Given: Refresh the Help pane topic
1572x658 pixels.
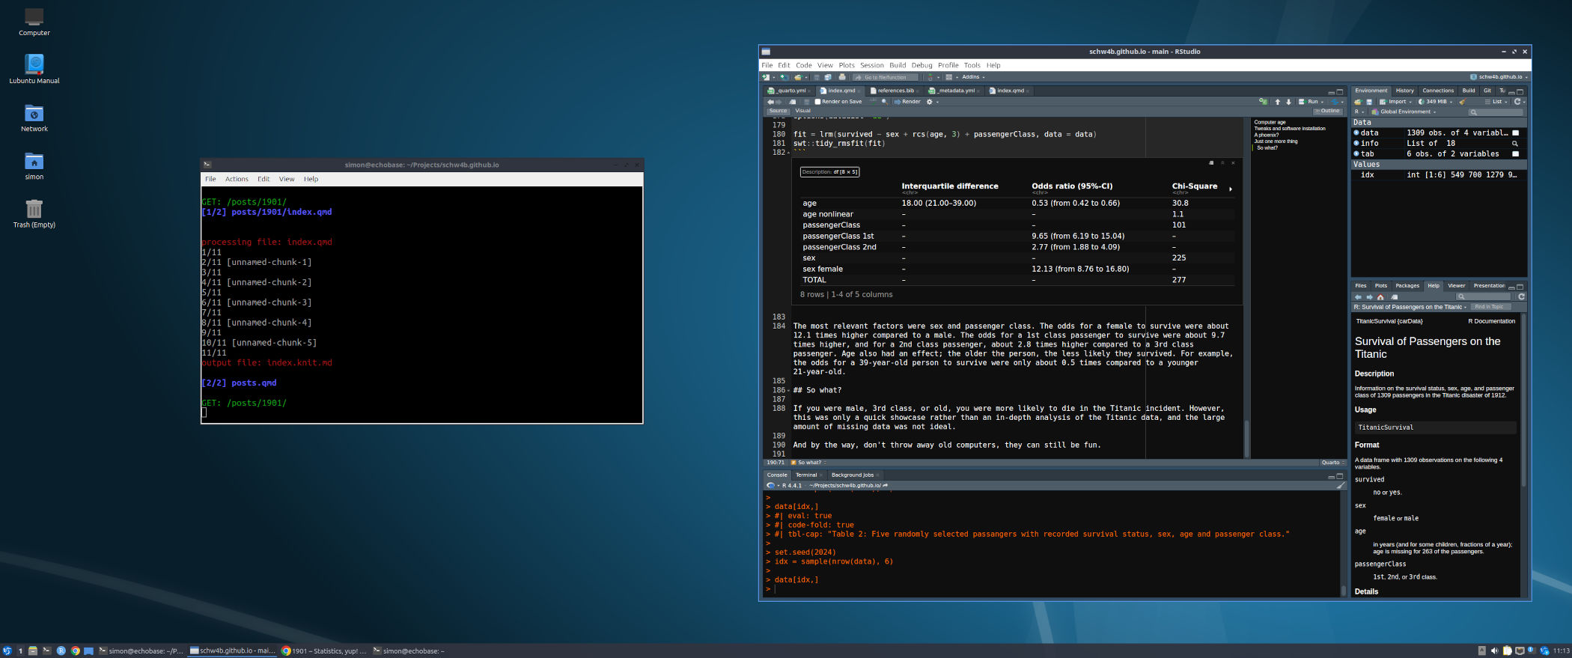Looking at the screenshot, I should 1521,296.
